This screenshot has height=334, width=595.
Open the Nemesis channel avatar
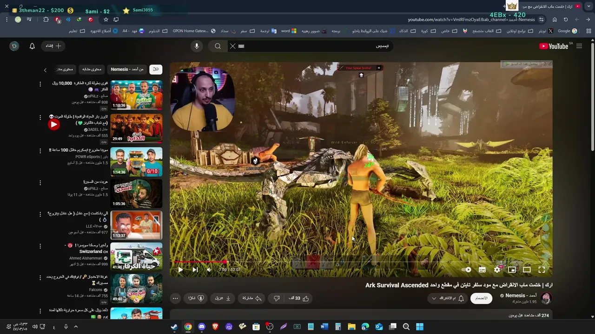tap(546, 298)
